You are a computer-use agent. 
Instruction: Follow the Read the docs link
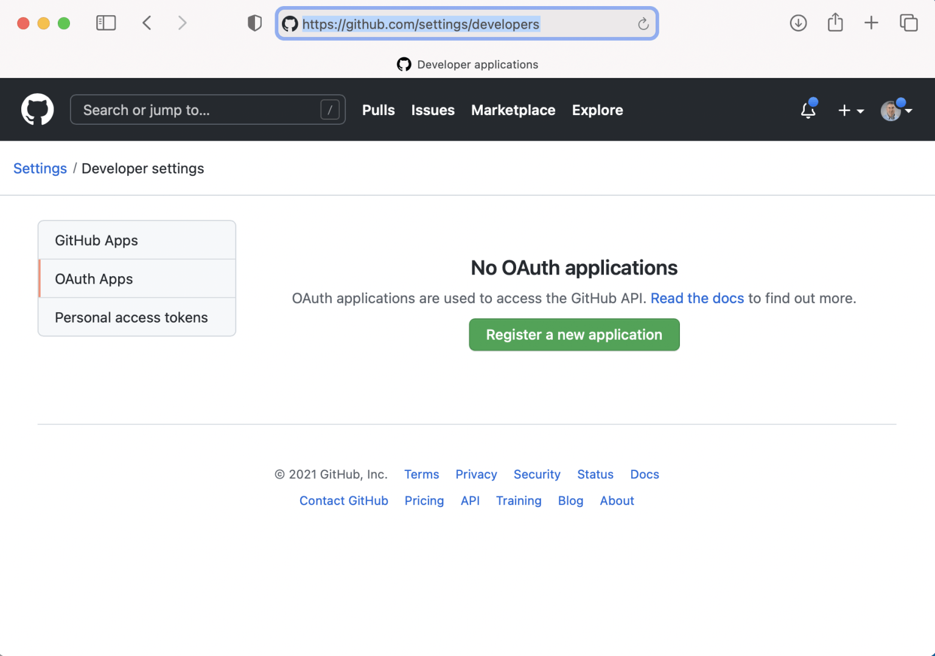click(697, 298)
